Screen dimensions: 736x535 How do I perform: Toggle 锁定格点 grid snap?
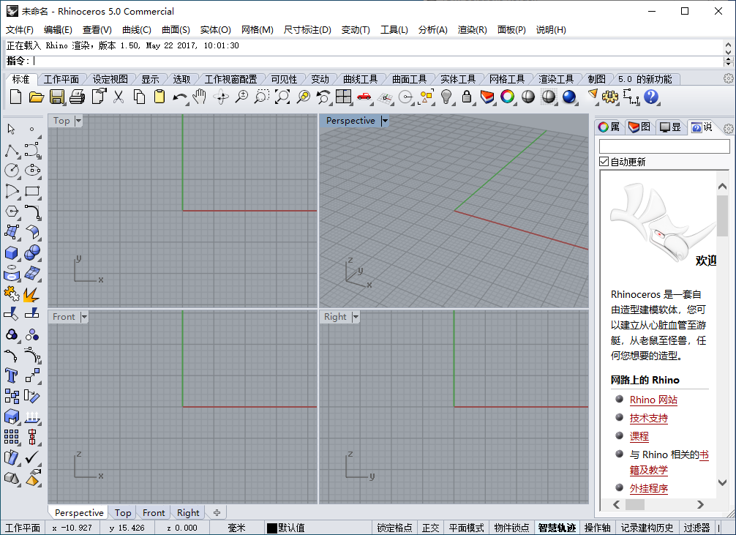click(394, 528)
